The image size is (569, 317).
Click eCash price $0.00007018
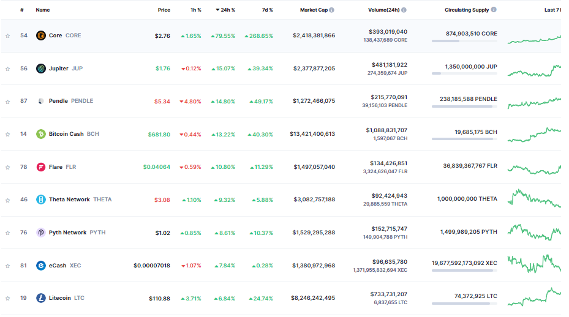[x=152, y=266]
